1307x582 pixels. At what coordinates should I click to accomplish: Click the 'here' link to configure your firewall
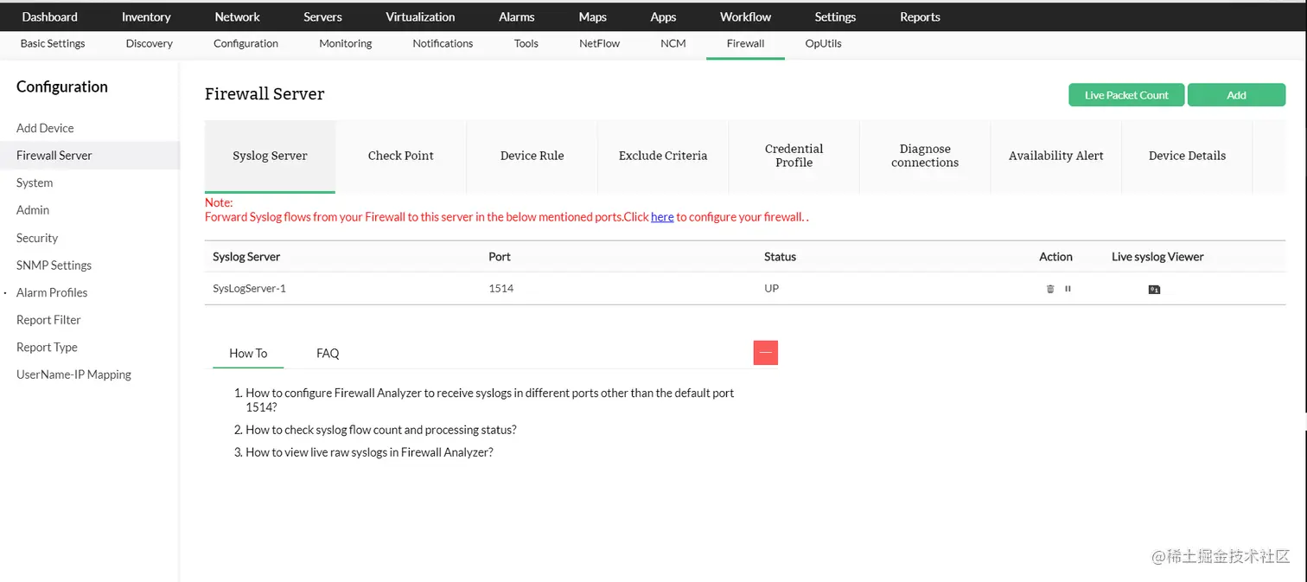[662, 216]
